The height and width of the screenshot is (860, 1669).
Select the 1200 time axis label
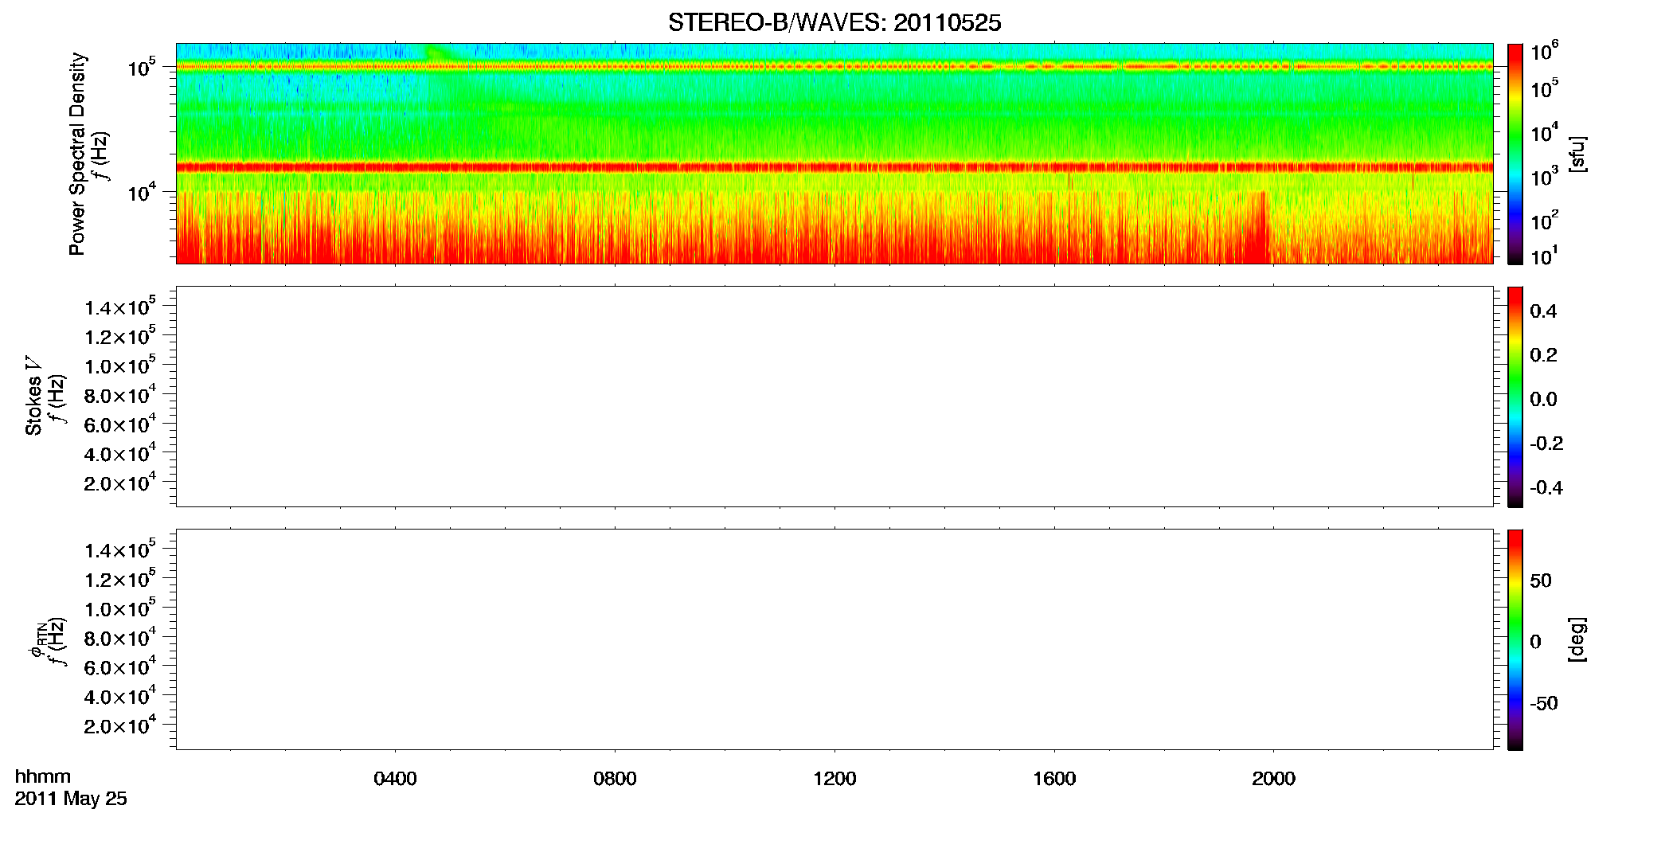pos(834,779)
